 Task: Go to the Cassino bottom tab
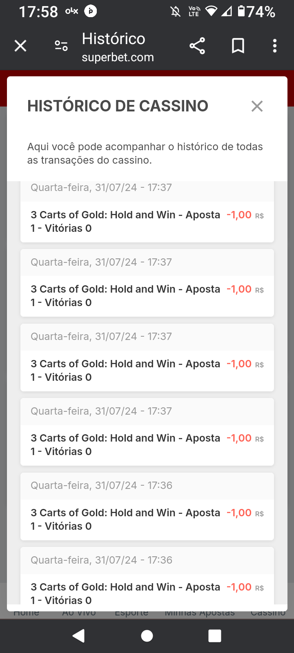click(268, 613)
